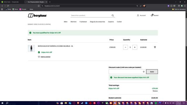Open the Todos los marcadores folder
187x105 pixels.
(x=179, y=9)
